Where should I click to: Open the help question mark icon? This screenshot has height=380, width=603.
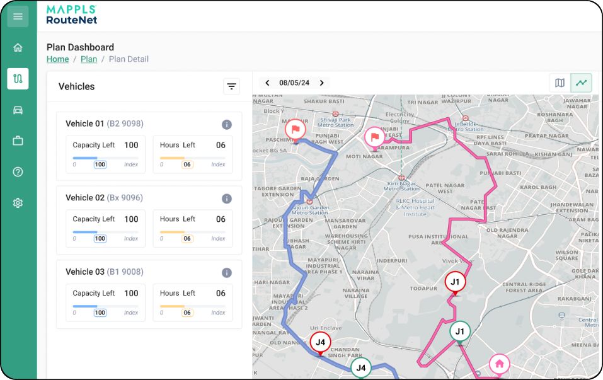pyautogui.click(x=18, y=172)
